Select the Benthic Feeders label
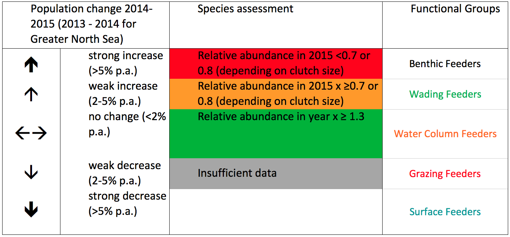This screenshot has width=510, height=237. (x=445, y=64)
